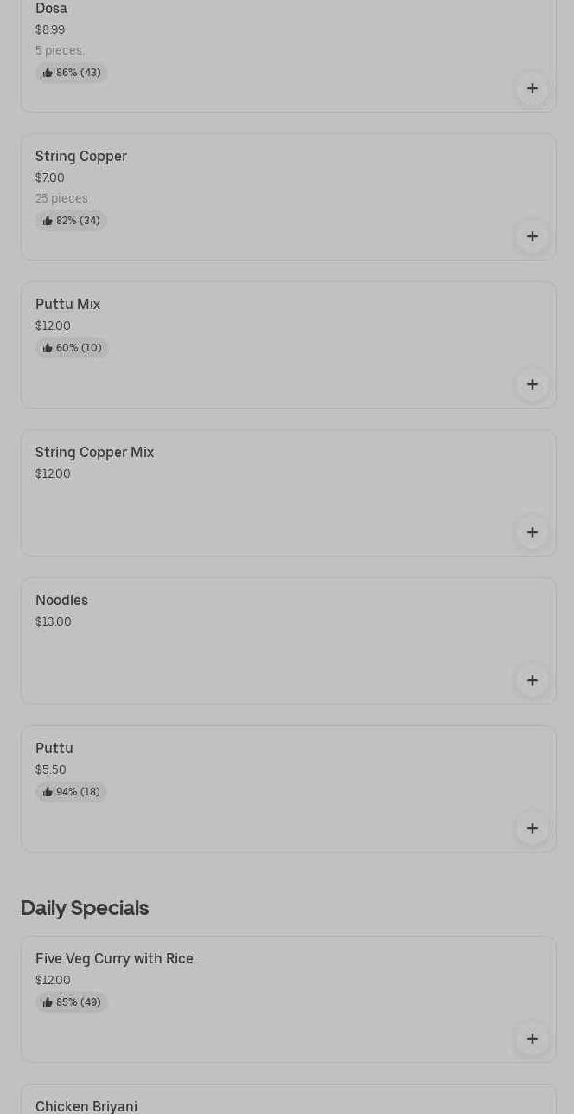View the String Copper Mix item
Viewport: 574px width, 1114px height.
pyautogui.click(x=94, y=453)
